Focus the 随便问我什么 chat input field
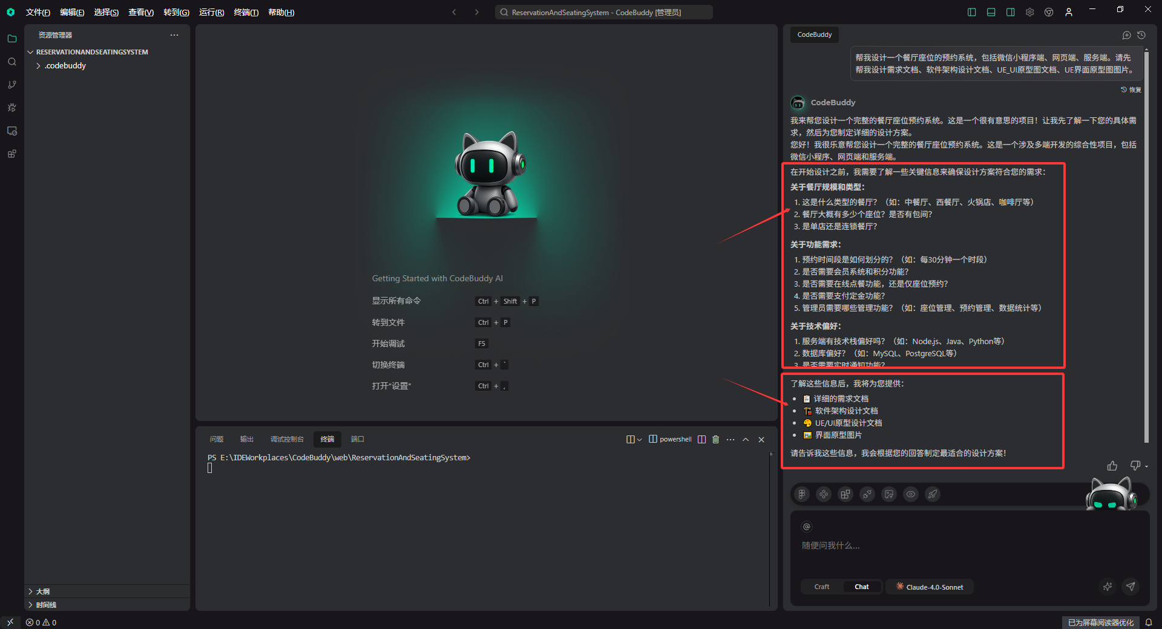This screenshot has width=1162, height=629. [x=970, y=546]
